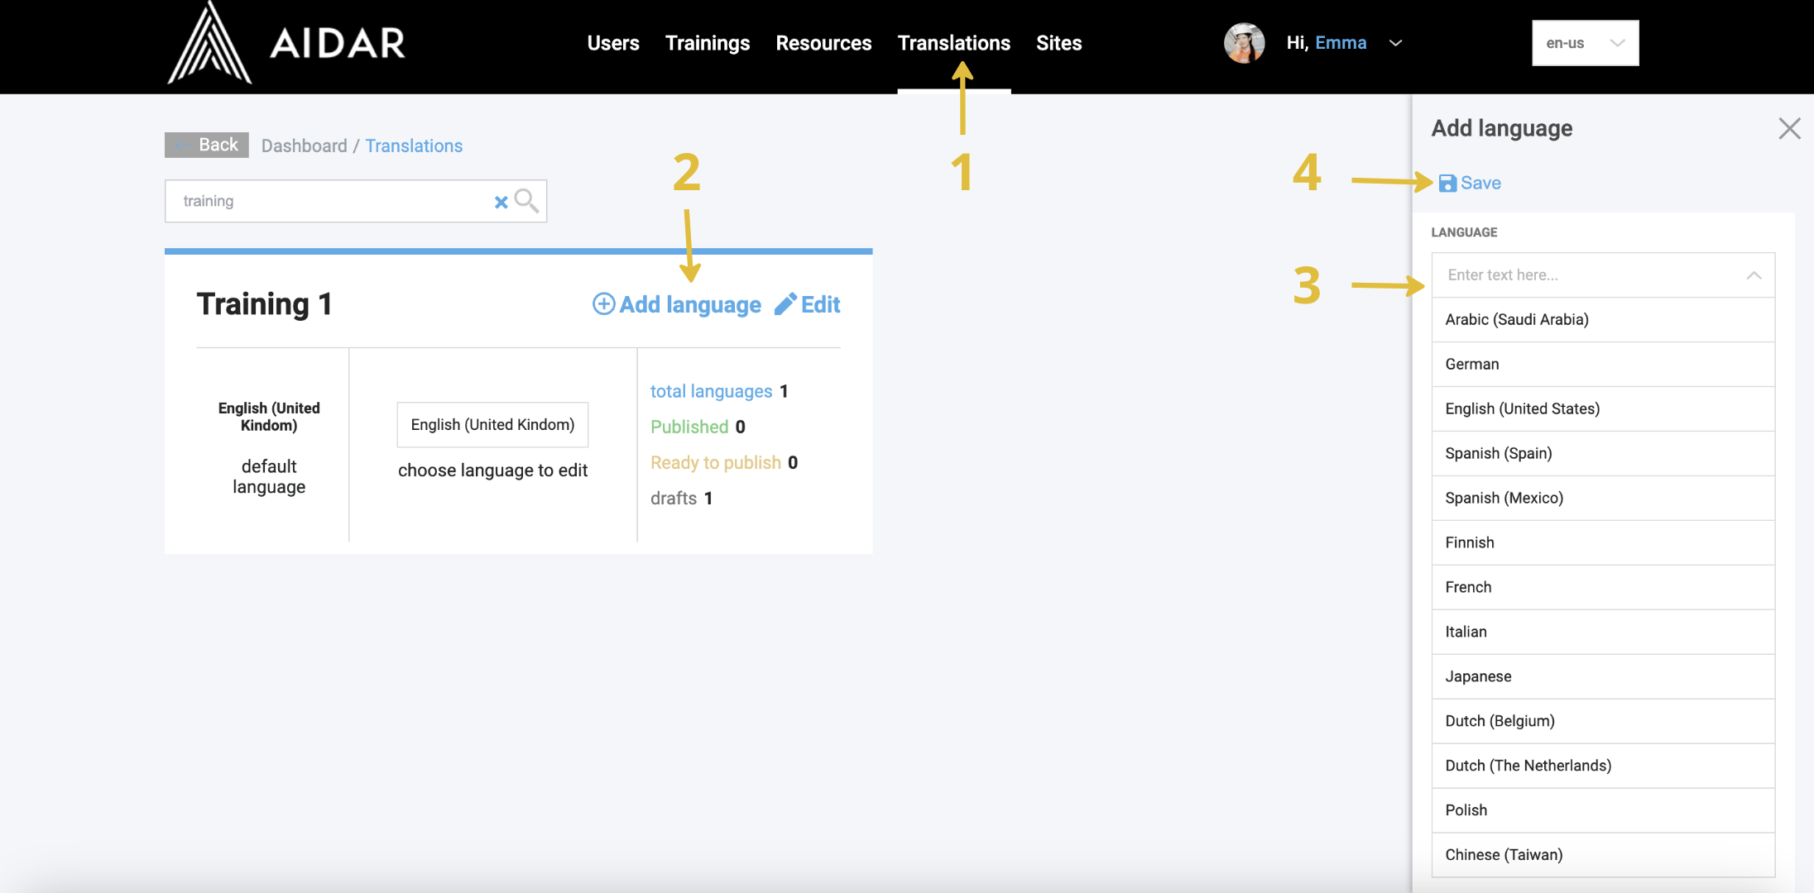Click the Translations breadcrumb link
Viewport: 1814px width, 893px height.
pos(414,146)
